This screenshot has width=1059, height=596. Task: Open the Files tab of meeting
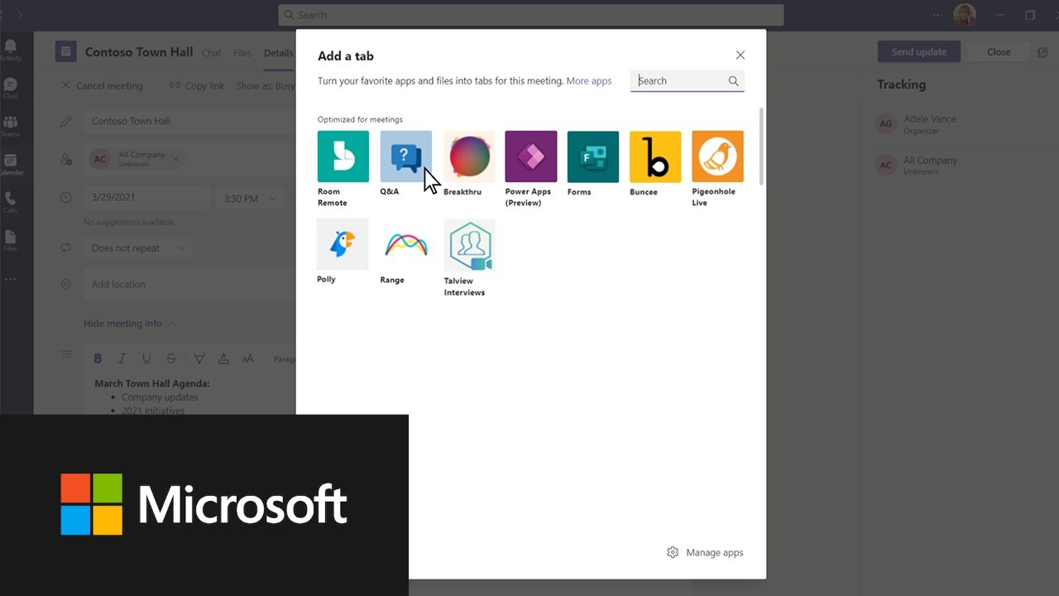click(242, 53)
